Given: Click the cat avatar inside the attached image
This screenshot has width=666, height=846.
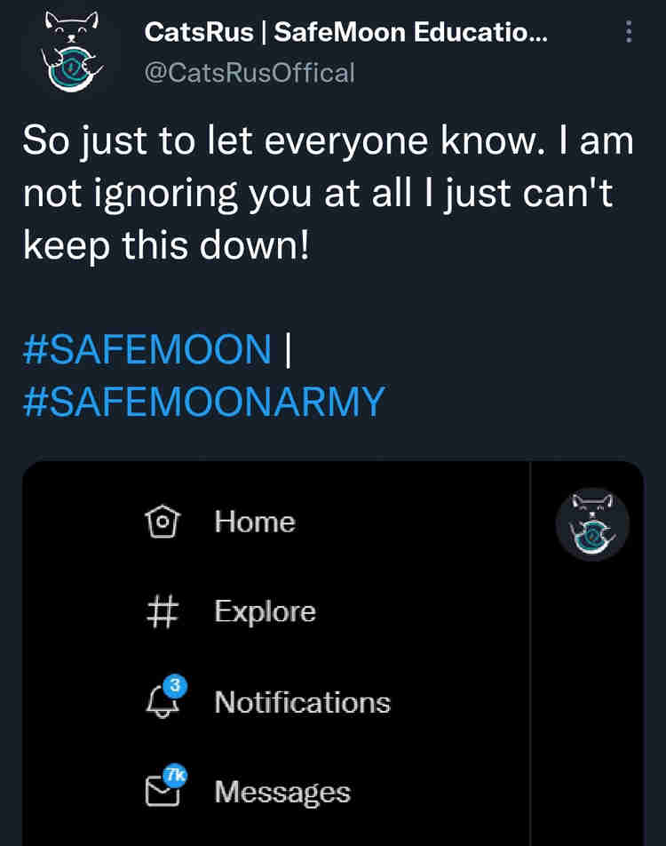Looking at the screenshot, I should (592, 524).
